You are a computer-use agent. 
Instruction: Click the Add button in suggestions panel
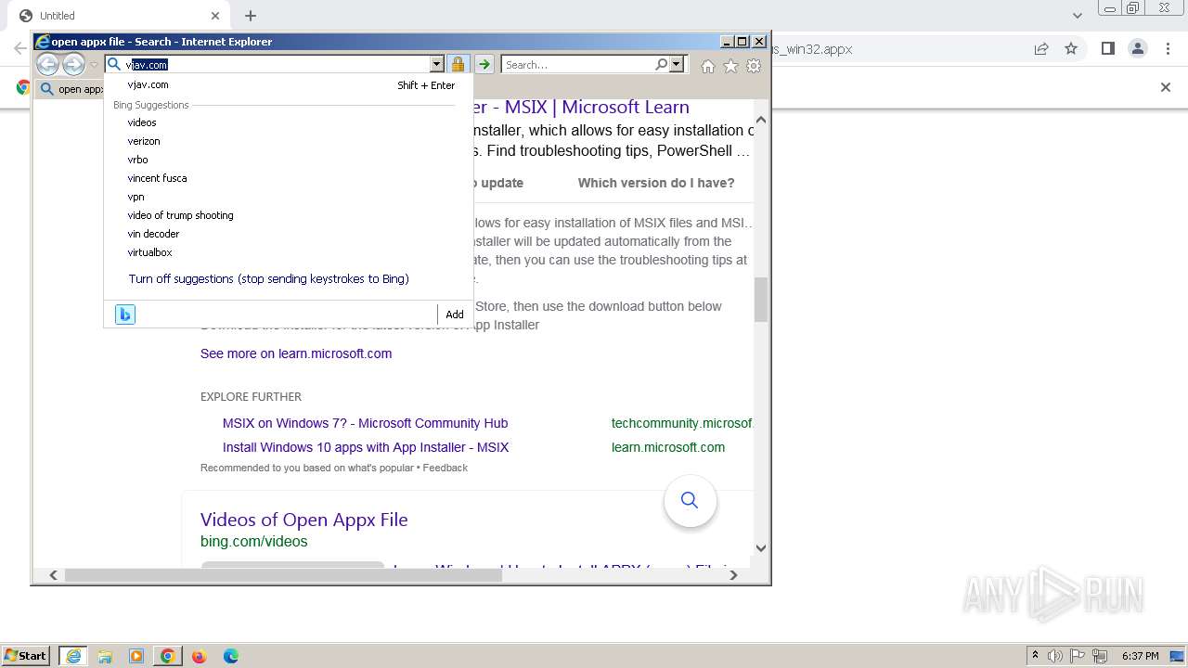tap(455, 315)
